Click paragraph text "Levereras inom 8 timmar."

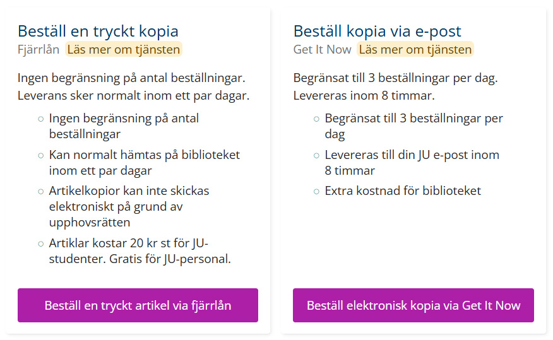(x=364, y=96)
